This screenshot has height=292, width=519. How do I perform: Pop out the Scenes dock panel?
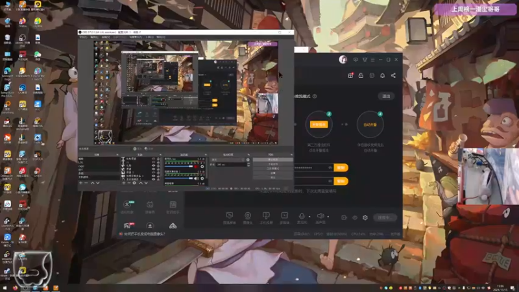pyautogui.click(x=117, y=154)
